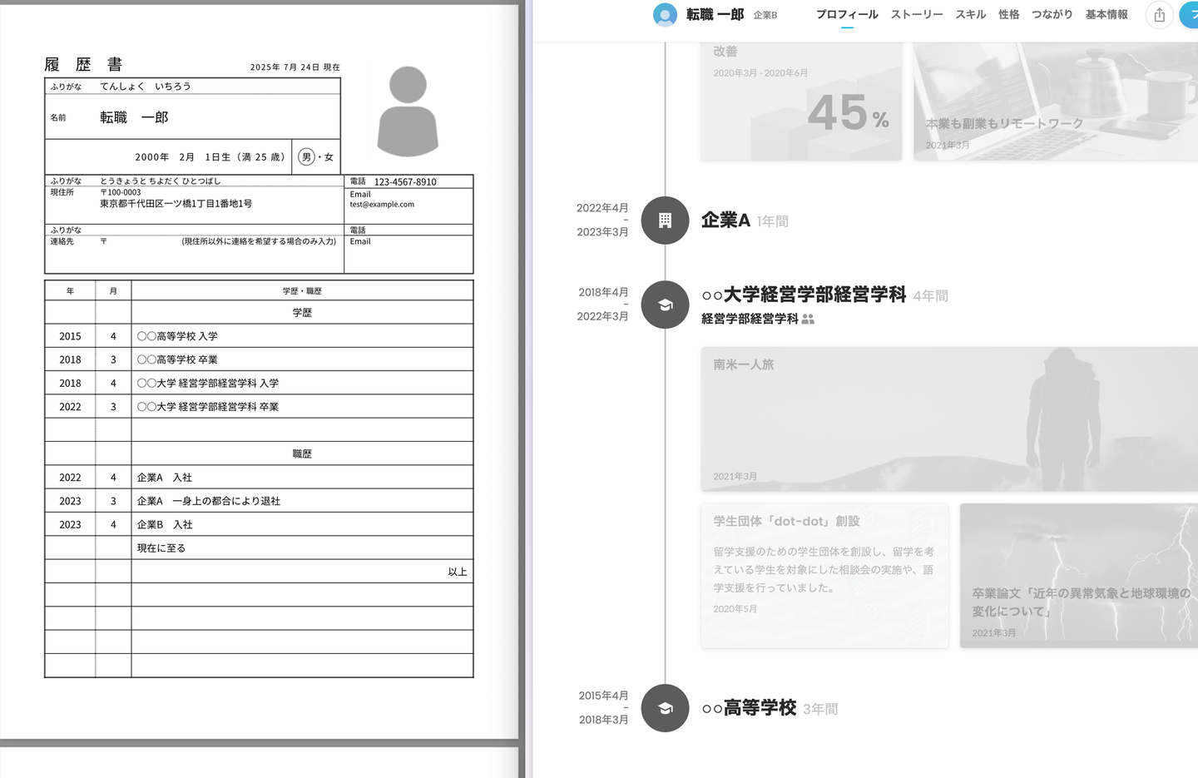Viewport: 1198px width, 778px height.
Task: Click the profile avatar icon beside 転職 一郎
Action: coord(665,15)
